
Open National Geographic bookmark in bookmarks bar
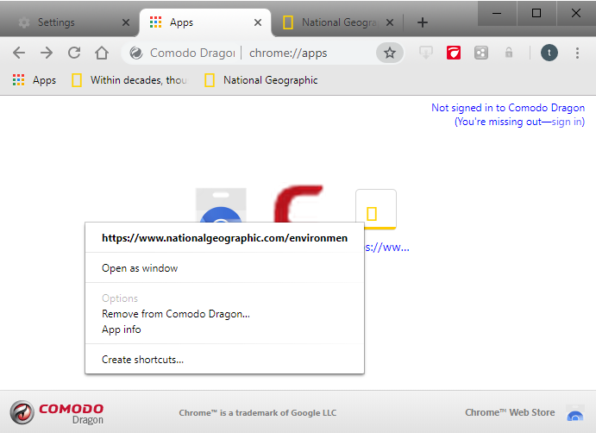point(261,80)
